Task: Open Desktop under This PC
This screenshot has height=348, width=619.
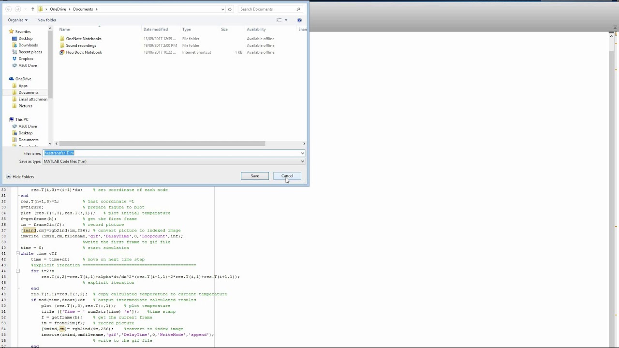Action: (26, 133)
